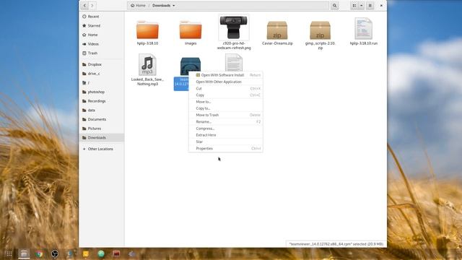Image resolution: width=462 pixels, height=260 pixels.
Task: Open the Dropbox bookmark
Action: click(x=101, y=64)
